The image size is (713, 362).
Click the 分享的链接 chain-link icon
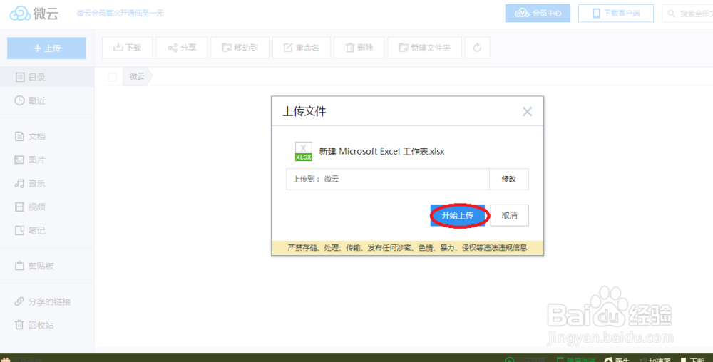[19, 301]
